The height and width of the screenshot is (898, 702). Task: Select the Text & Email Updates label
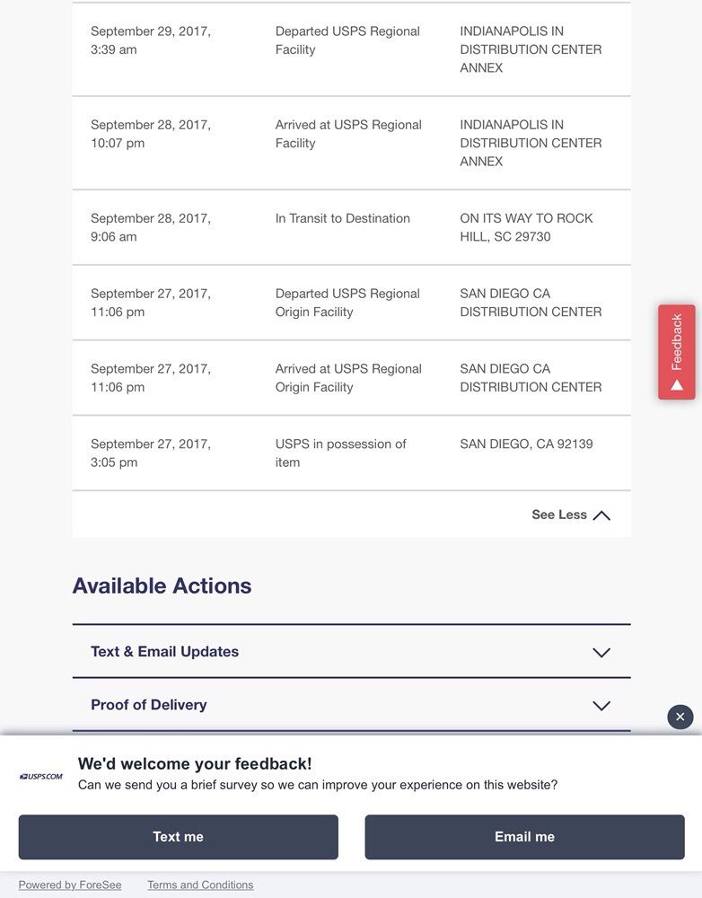click(165, 652)
